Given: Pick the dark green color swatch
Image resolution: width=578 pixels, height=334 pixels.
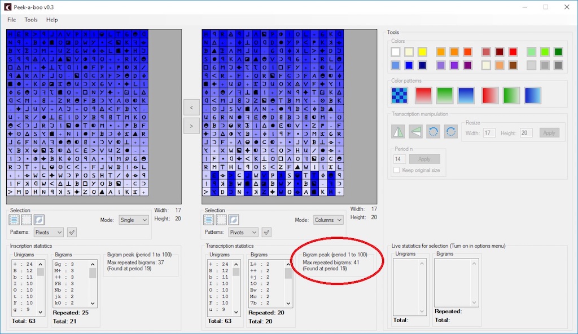Looking at the screenshot, I should tap(558, 52).
